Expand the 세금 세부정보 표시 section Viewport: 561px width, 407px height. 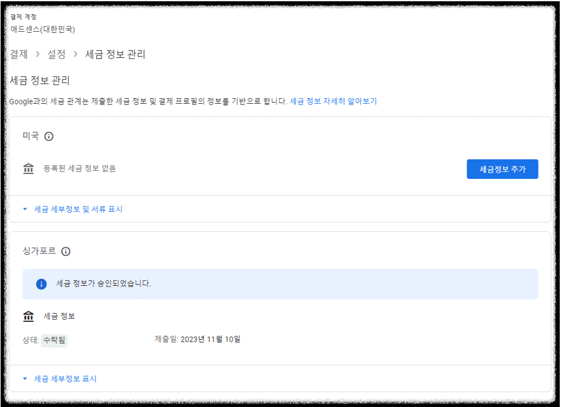[x=64, y=378]
